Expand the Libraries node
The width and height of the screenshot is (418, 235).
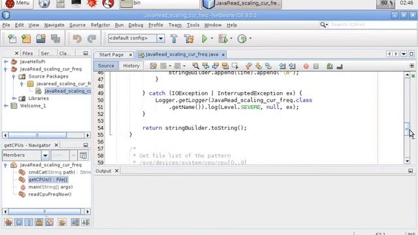pos(14,99)
